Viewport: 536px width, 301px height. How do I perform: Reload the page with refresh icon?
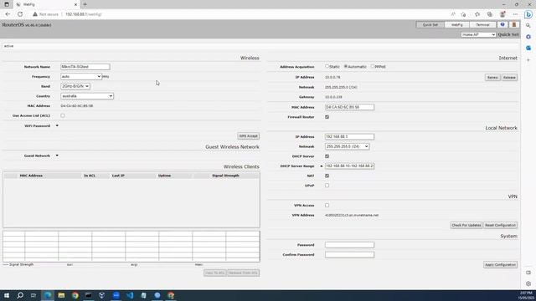(x=20, y=14)
